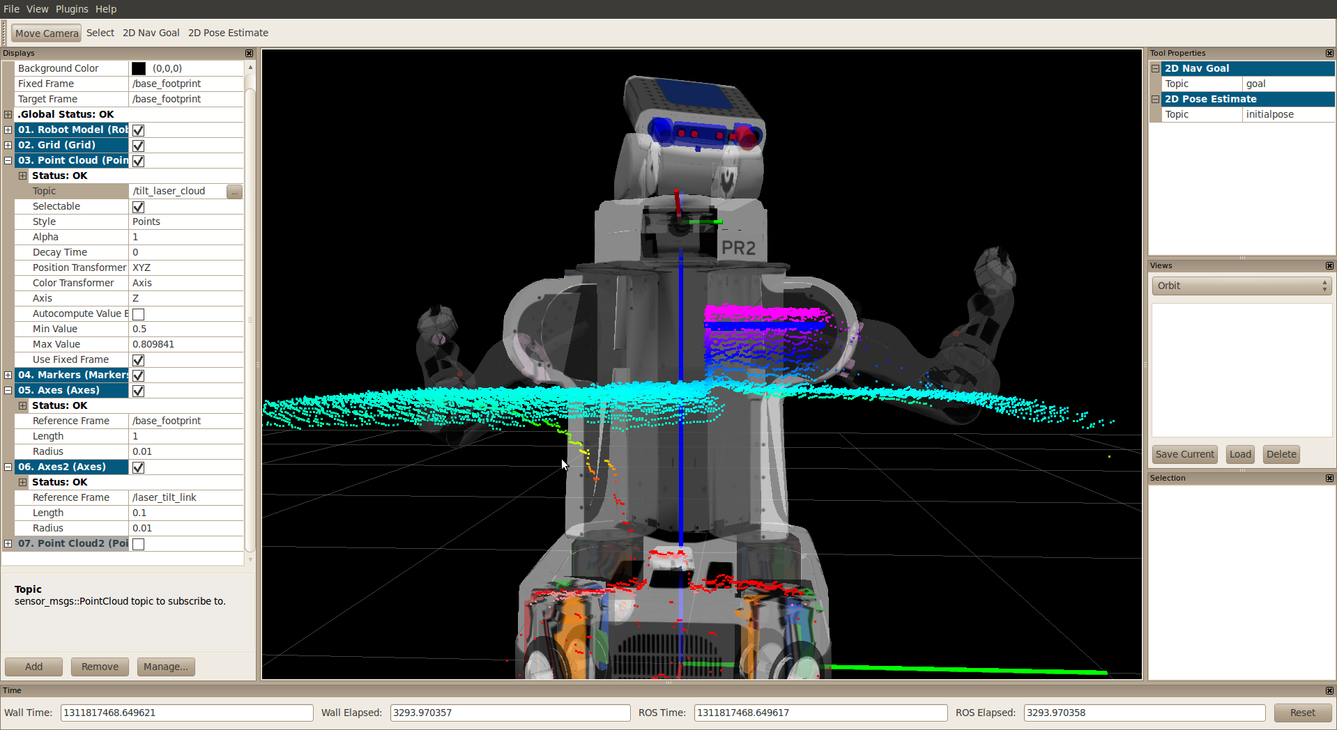Click the Add display button
This screenshot has width=1337, height=730.
pos(33,667)
